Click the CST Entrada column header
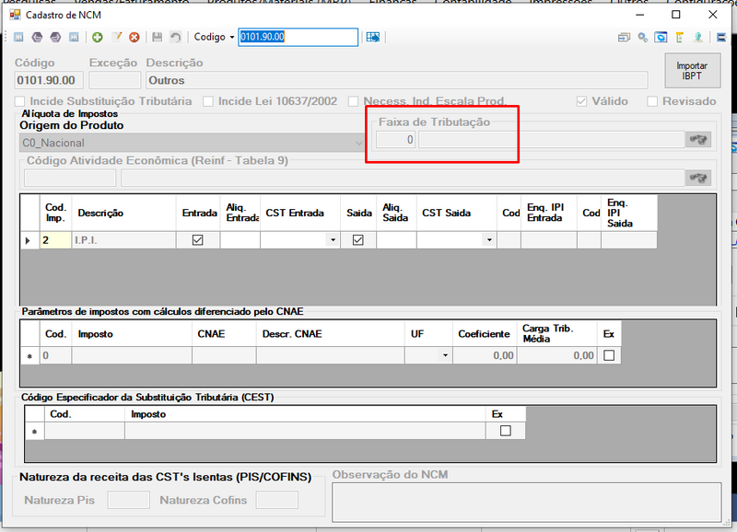 [x=300, y=213]
